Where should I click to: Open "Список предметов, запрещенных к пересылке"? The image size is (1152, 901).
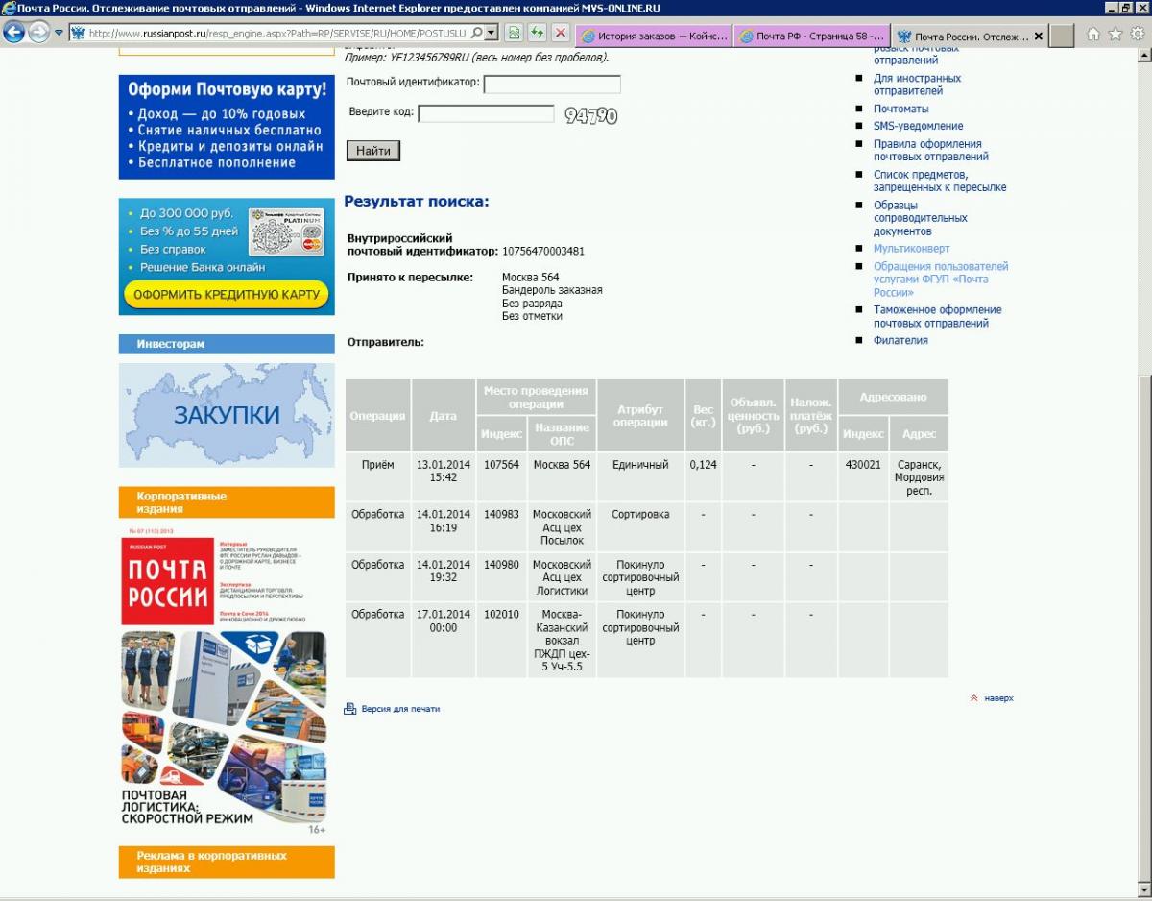click(x=940, y=181)
